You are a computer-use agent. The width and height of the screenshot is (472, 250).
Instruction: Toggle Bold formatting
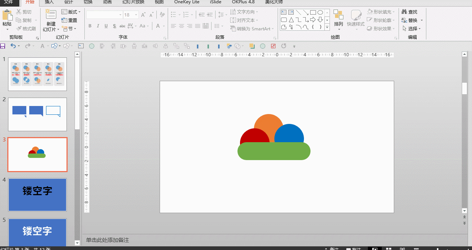pos(90,26)
